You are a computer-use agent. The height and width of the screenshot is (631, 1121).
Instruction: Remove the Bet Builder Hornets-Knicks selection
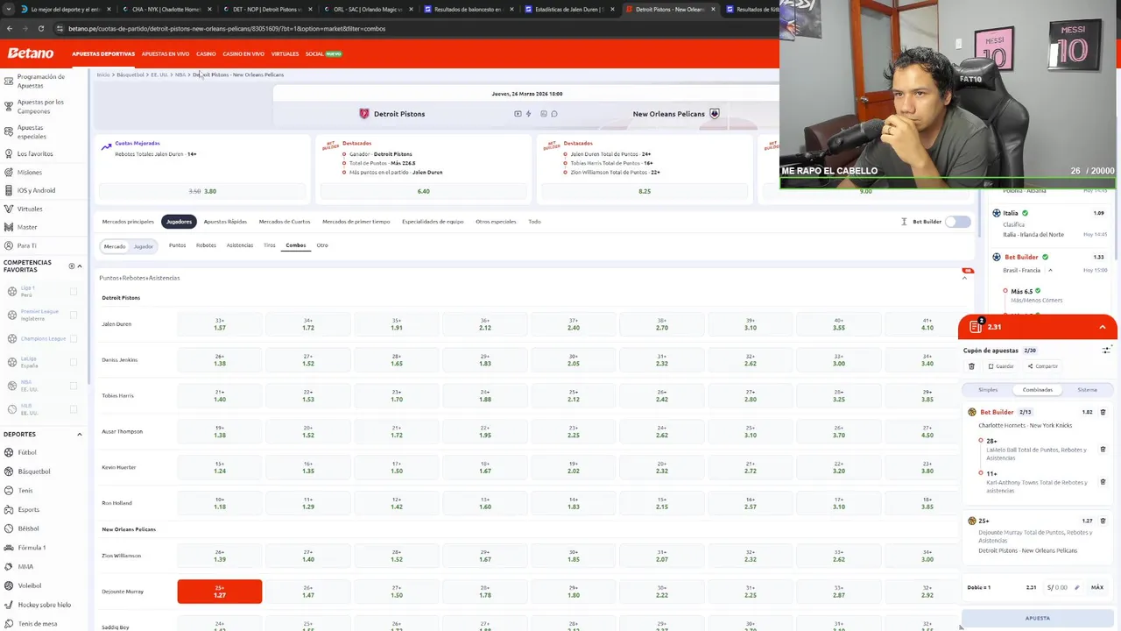point(1103,412)
